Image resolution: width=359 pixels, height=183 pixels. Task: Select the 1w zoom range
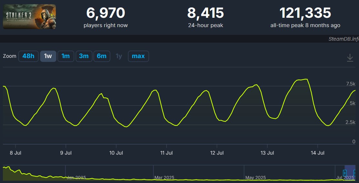(48, 56)
